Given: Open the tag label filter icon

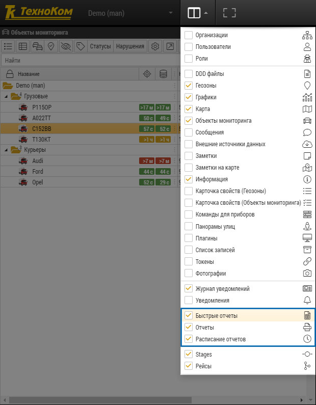Looking at the screenshot, I should [x=81, y=46].
